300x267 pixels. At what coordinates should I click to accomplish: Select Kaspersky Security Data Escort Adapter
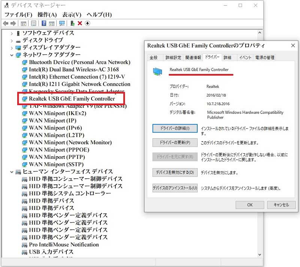[x=76, y=91]
